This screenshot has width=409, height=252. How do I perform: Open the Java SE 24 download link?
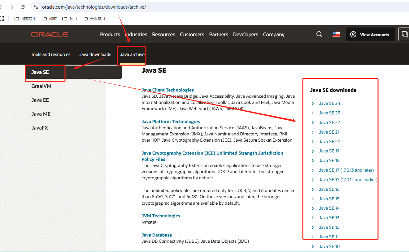(x=329, y=103)
